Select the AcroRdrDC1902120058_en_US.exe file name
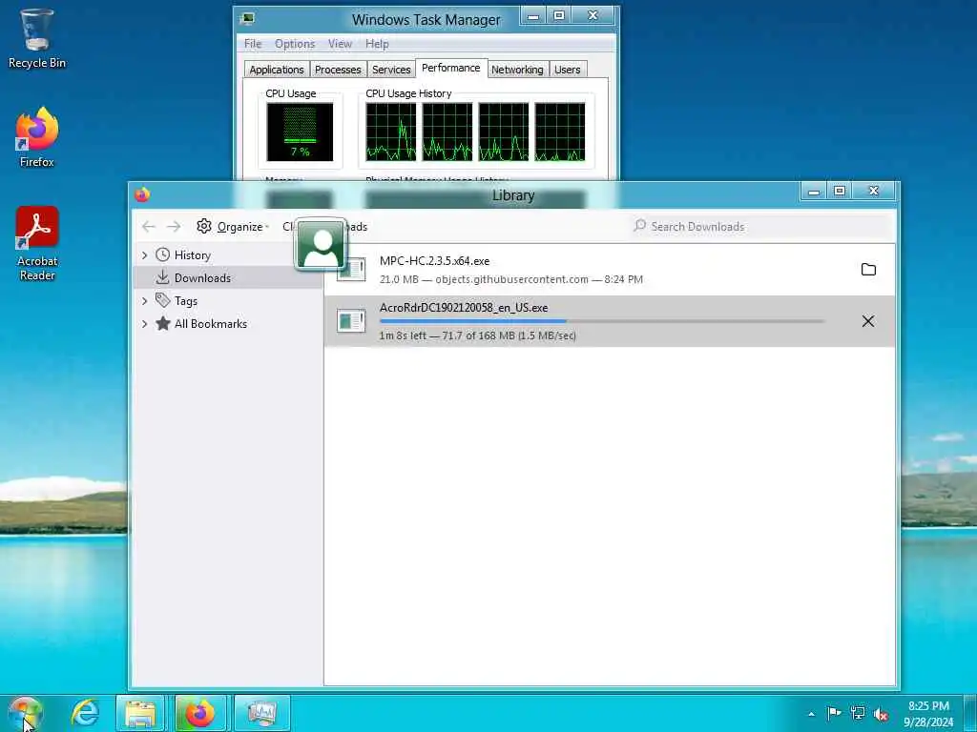Image resolution: width=977 pixels, height=732 pixels. pyautogui.click(x=464, y=308)
